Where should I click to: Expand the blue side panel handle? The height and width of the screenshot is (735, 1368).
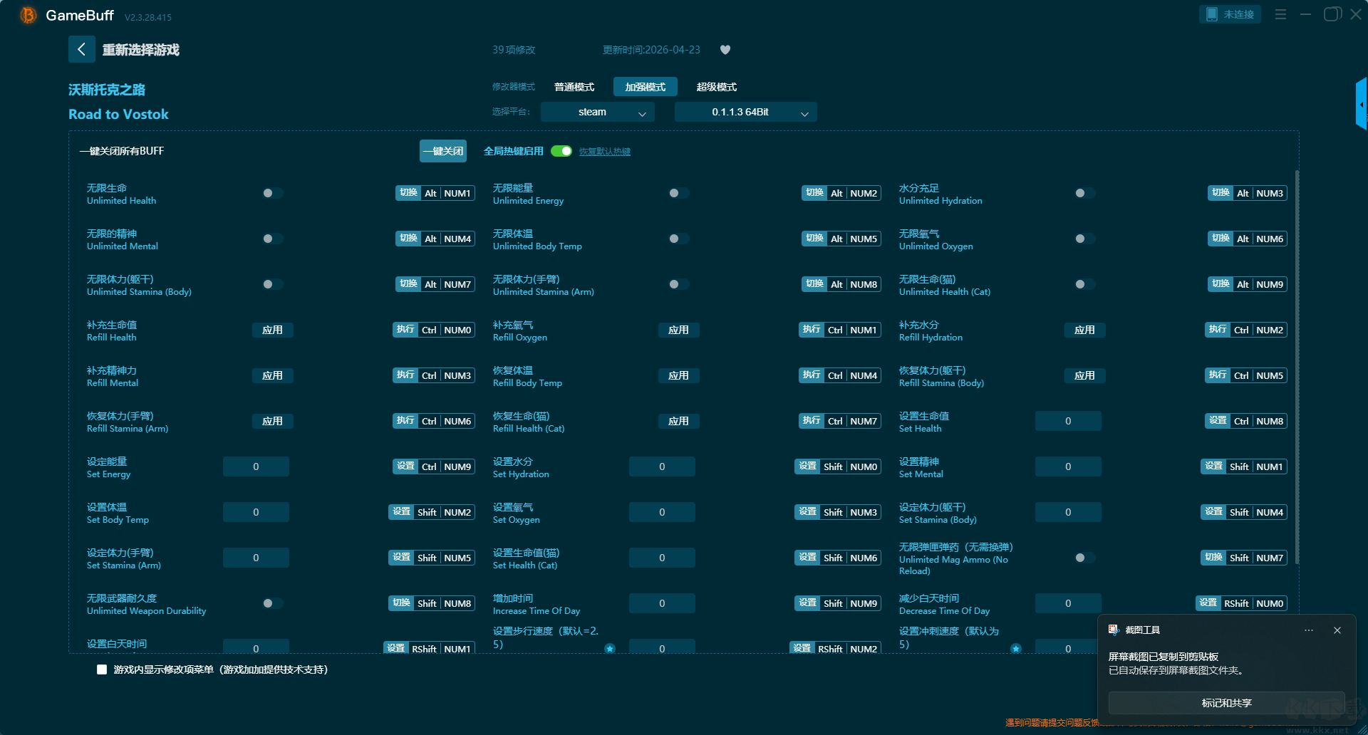coord(1362,104)
